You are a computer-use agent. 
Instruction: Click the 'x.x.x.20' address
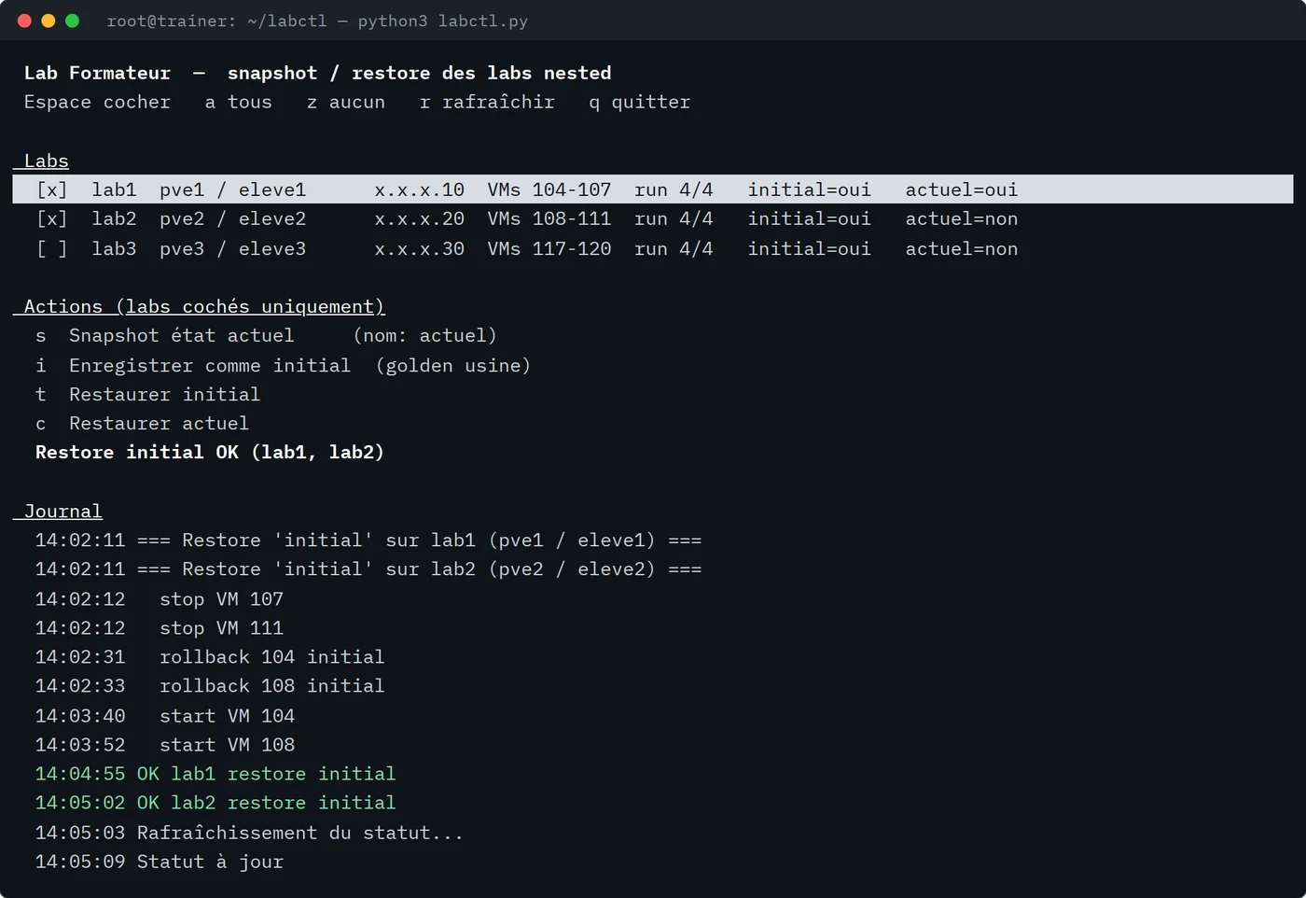420,218
